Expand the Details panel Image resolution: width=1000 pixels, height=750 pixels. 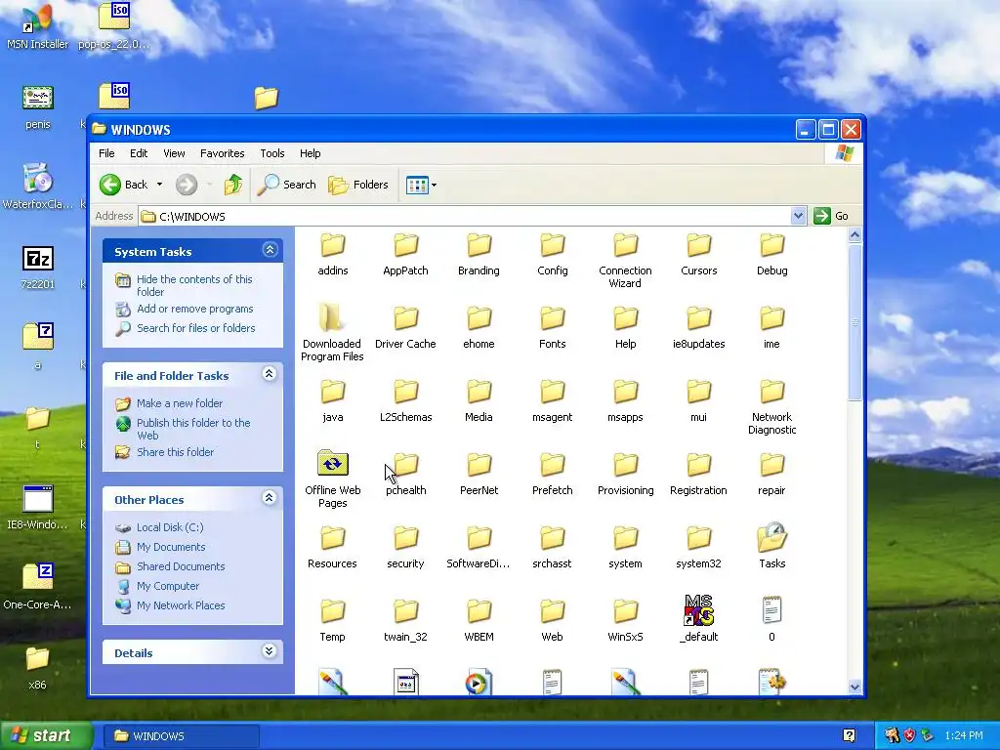270,651
